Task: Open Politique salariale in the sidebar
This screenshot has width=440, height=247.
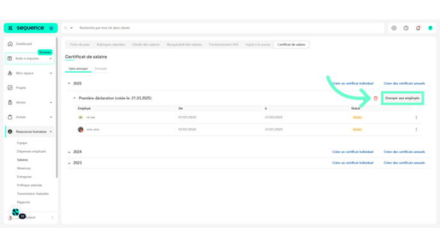Action: [x=29, y=185]
